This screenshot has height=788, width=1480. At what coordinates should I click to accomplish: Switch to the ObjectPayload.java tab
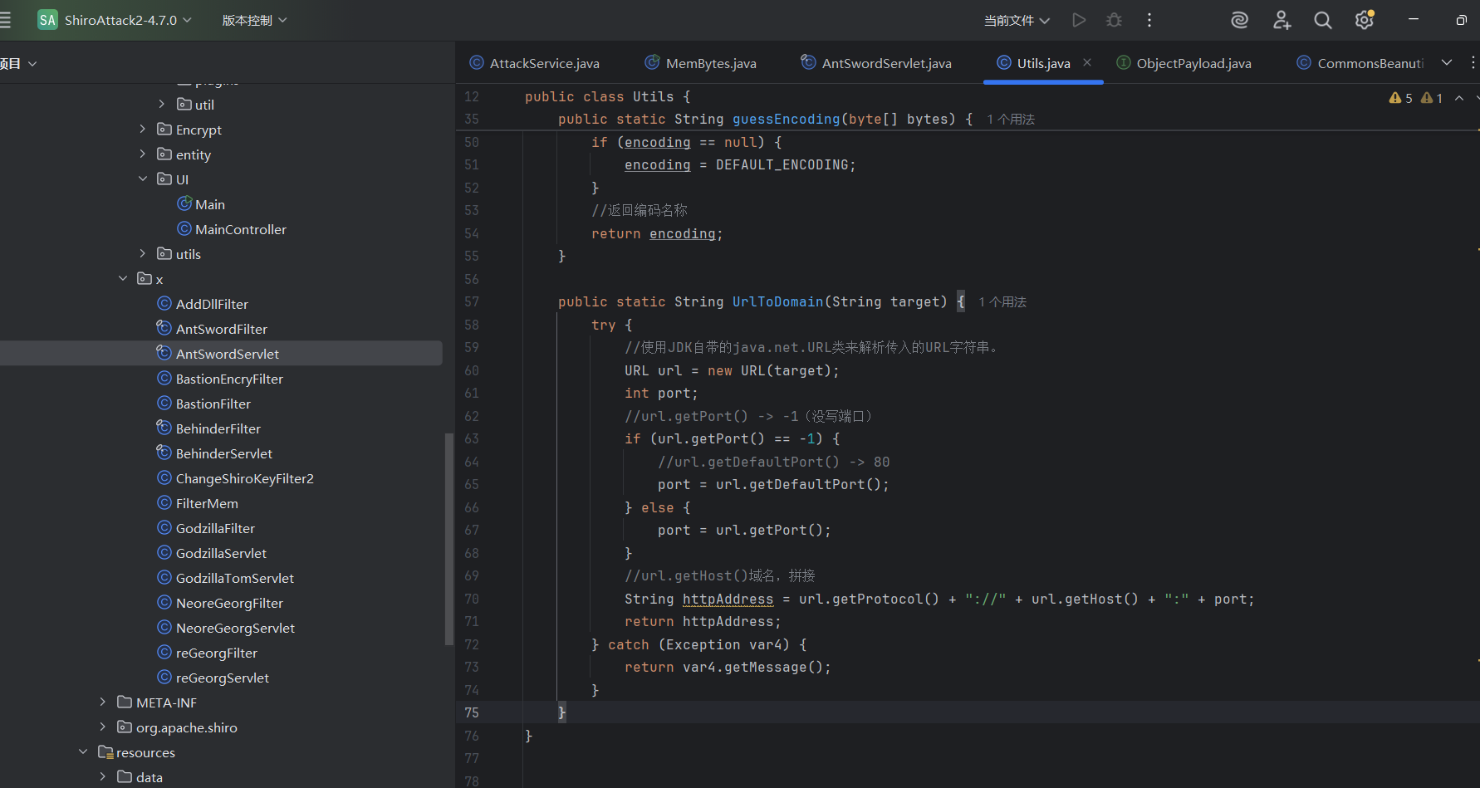pos(1193,63)
